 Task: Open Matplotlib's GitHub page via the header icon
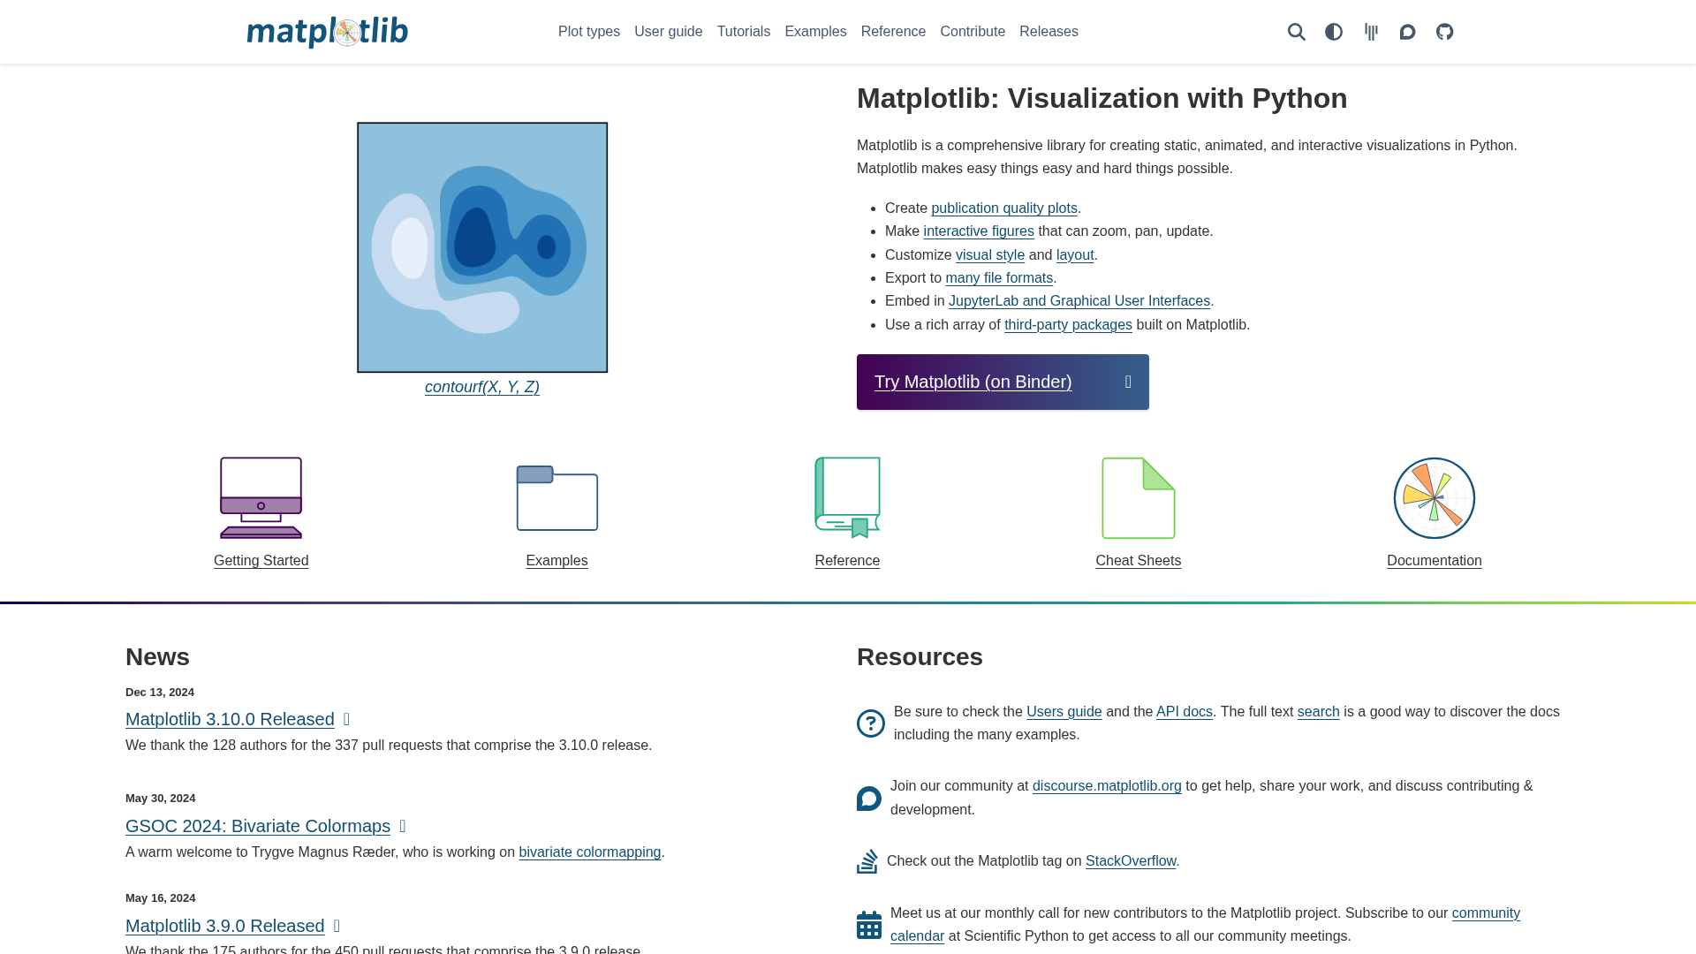pyautogui.click(x=1444, y=32)
